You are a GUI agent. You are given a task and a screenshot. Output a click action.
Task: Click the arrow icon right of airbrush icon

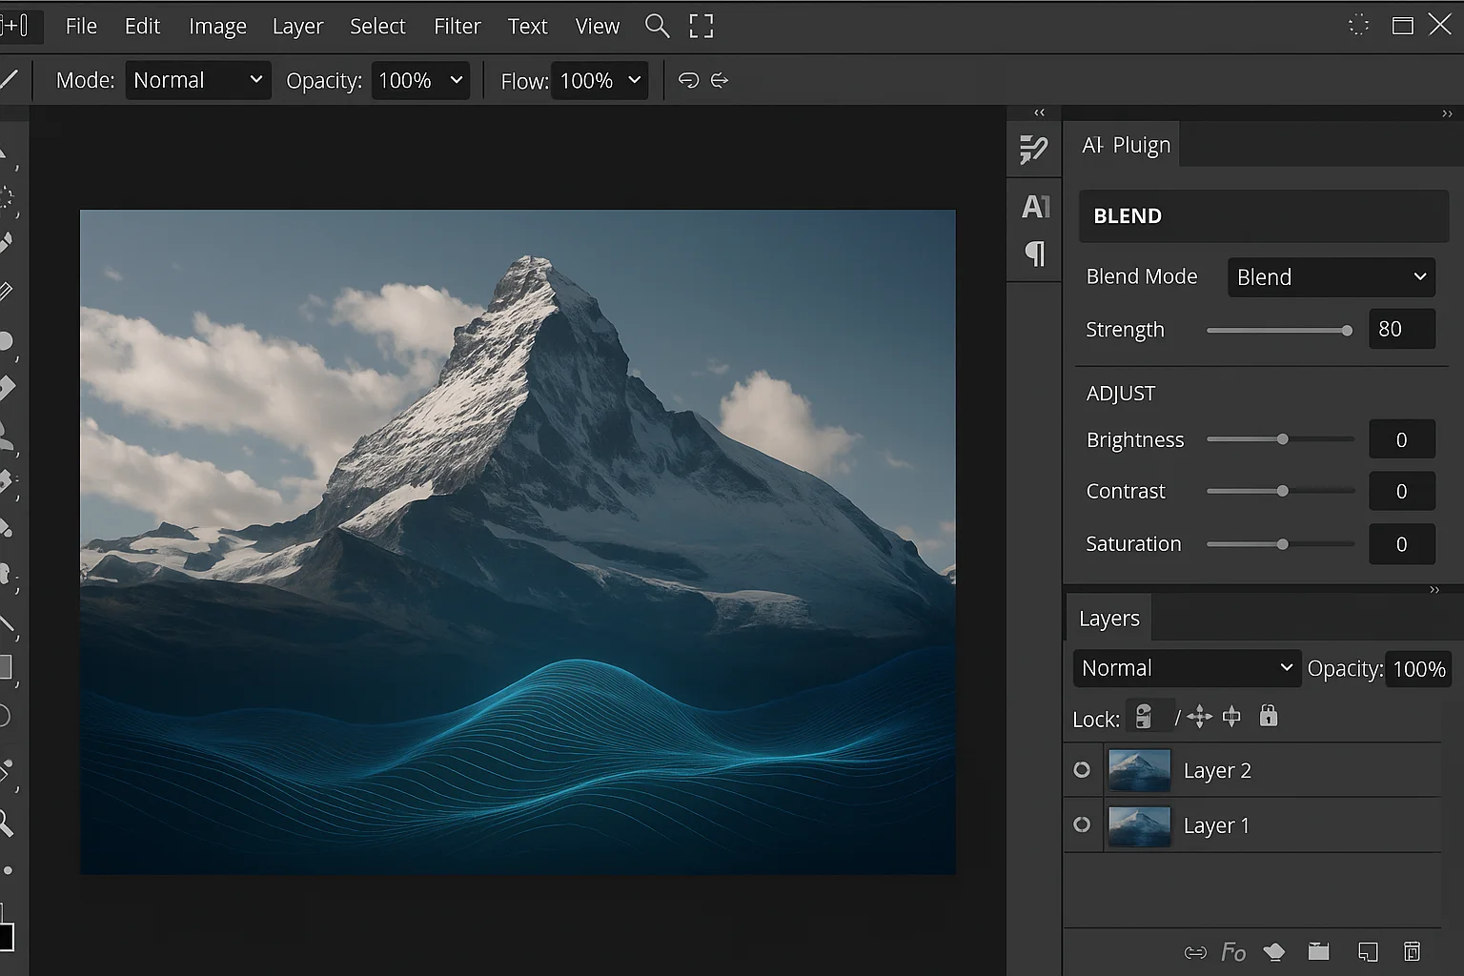point(720,80)
